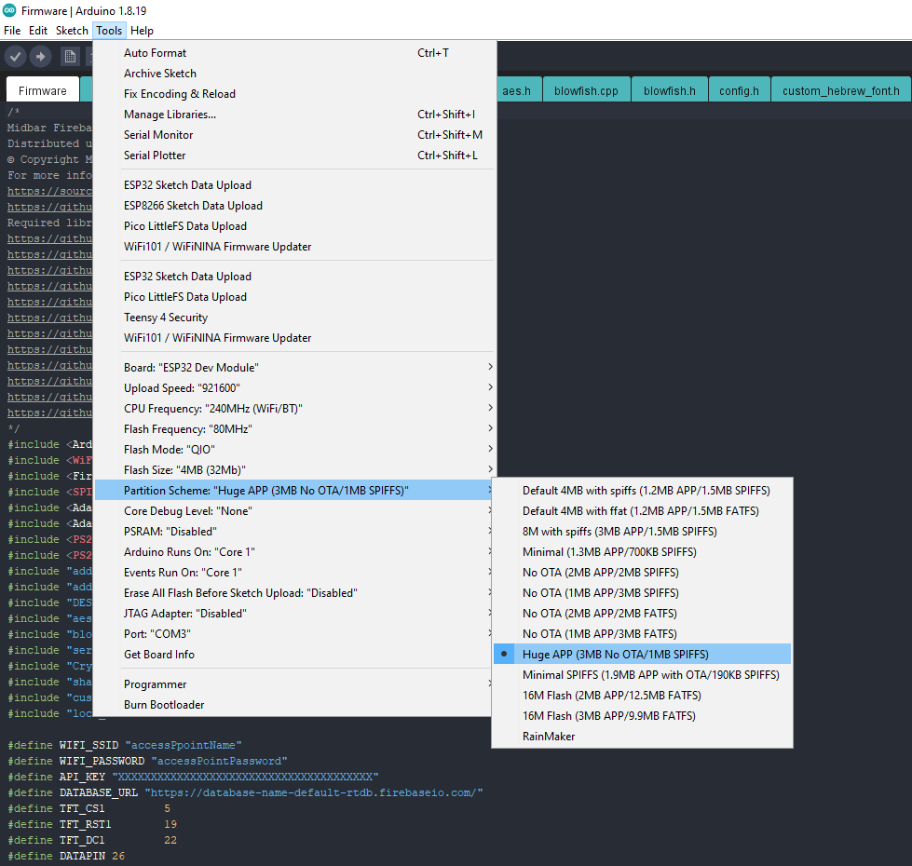Click the TFT_RST1 define line
Image resolution: width=912 pixels, height=866 pixels.
[92, 824]
